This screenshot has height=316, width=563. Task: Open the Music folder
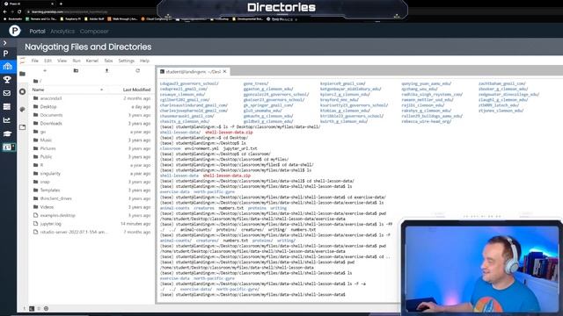(x=91, y=140)
